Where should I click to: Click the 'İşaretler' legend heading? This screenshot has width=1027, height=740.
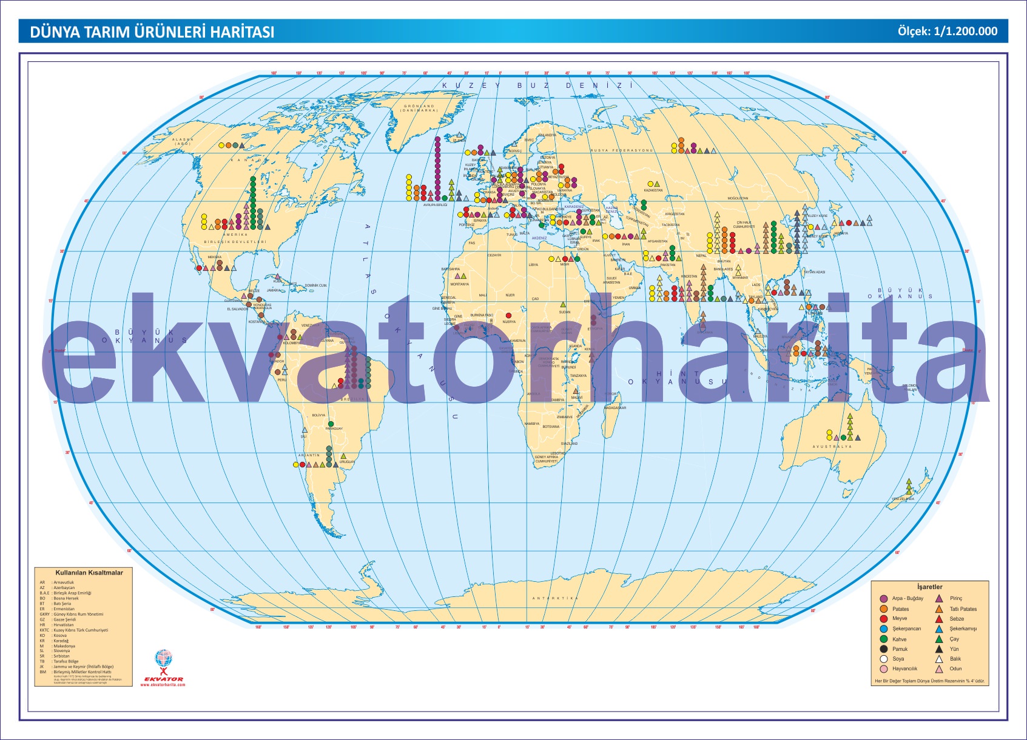929,587
